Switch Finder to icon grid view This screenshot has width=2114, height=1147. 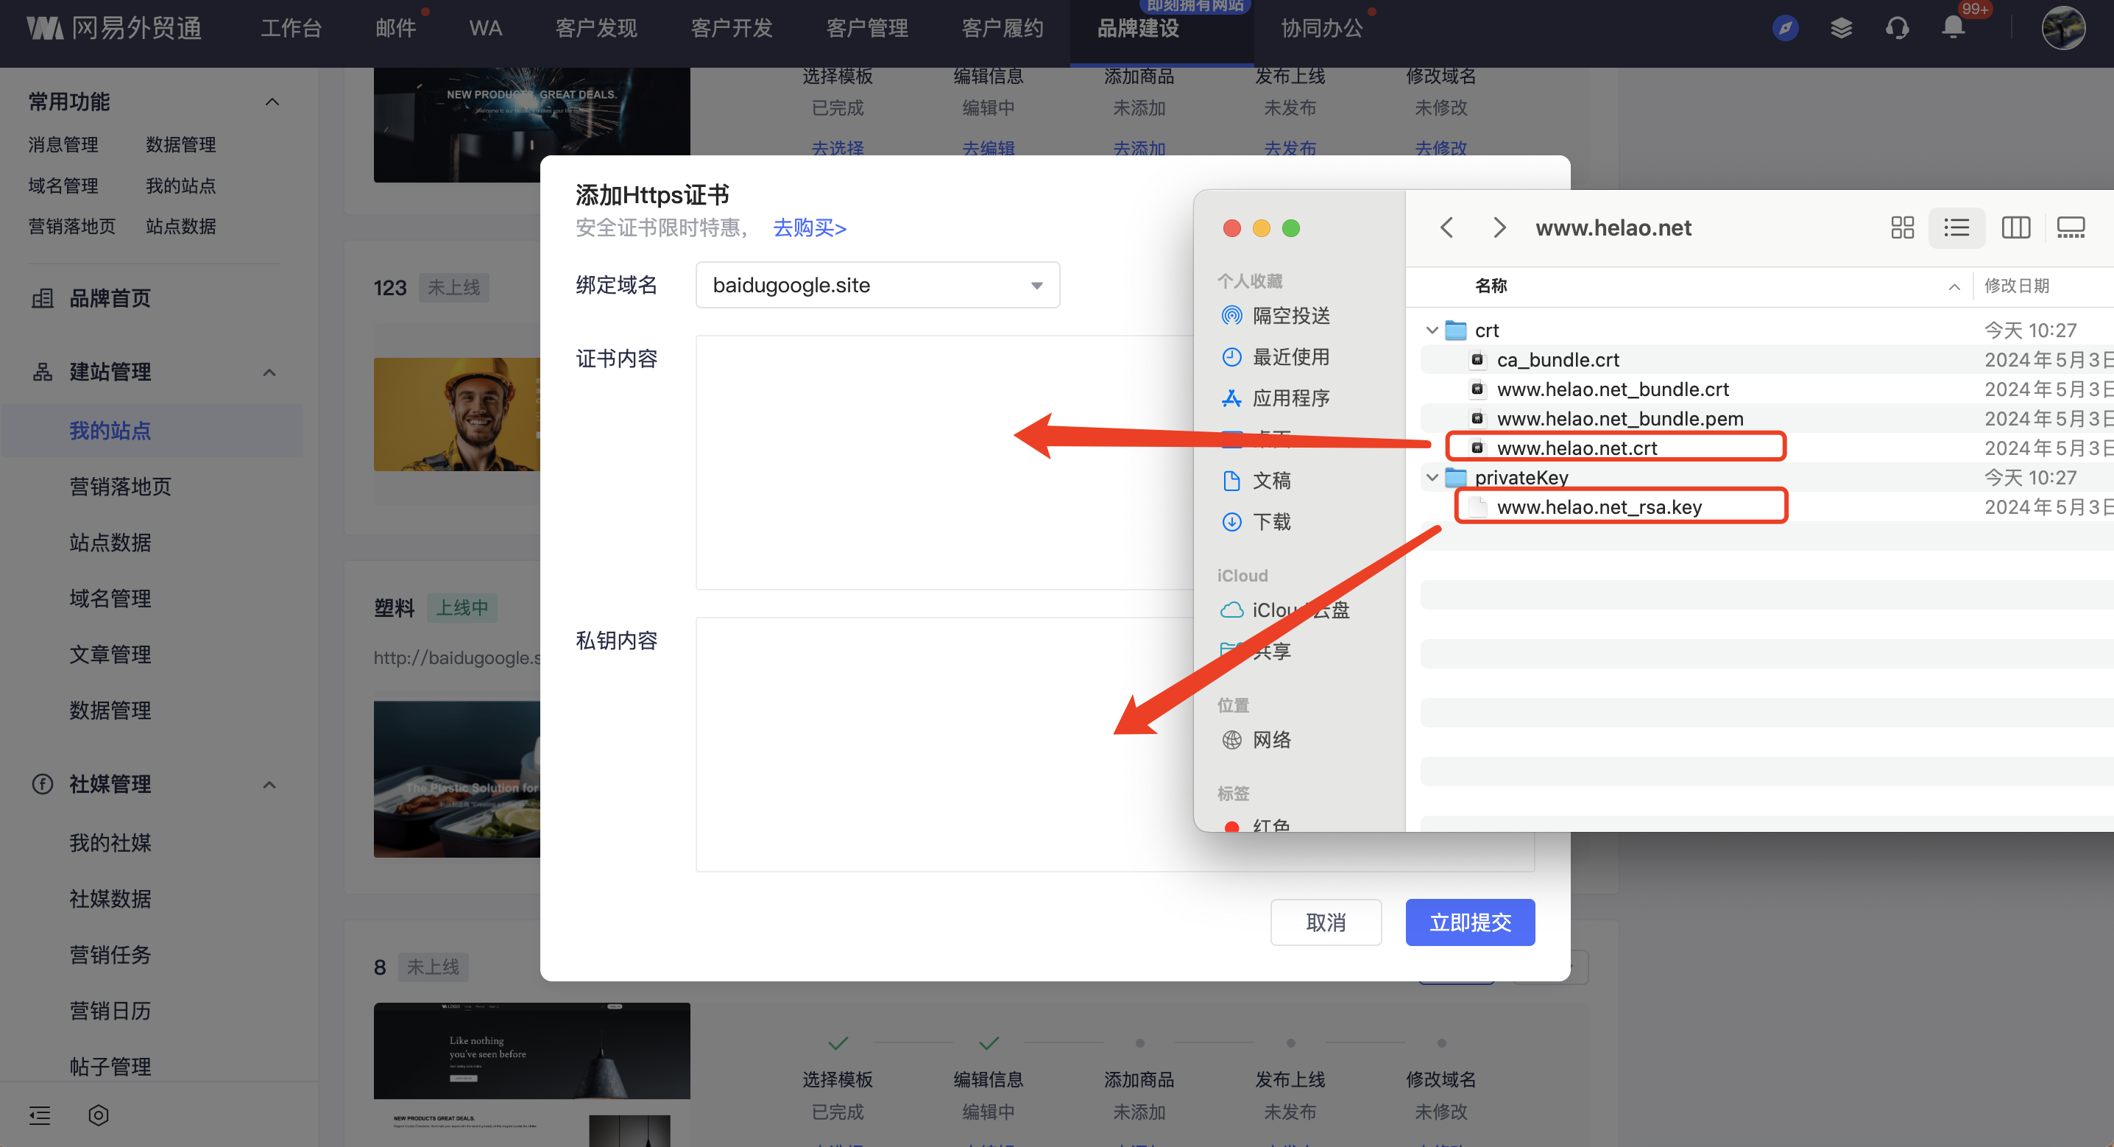coord(1901,227)
